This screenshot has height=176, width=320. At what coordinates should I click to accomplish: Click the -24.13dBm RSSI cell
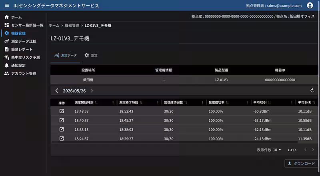pyautogui.click(x=262, y=139)
